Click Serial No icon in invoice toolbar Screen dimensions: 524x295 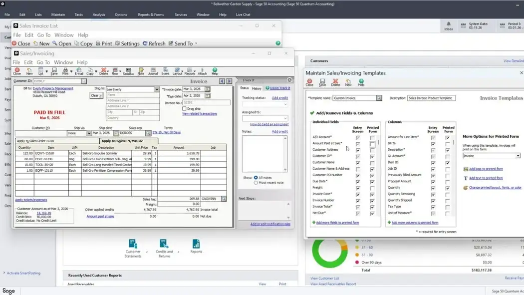point(128,71)
